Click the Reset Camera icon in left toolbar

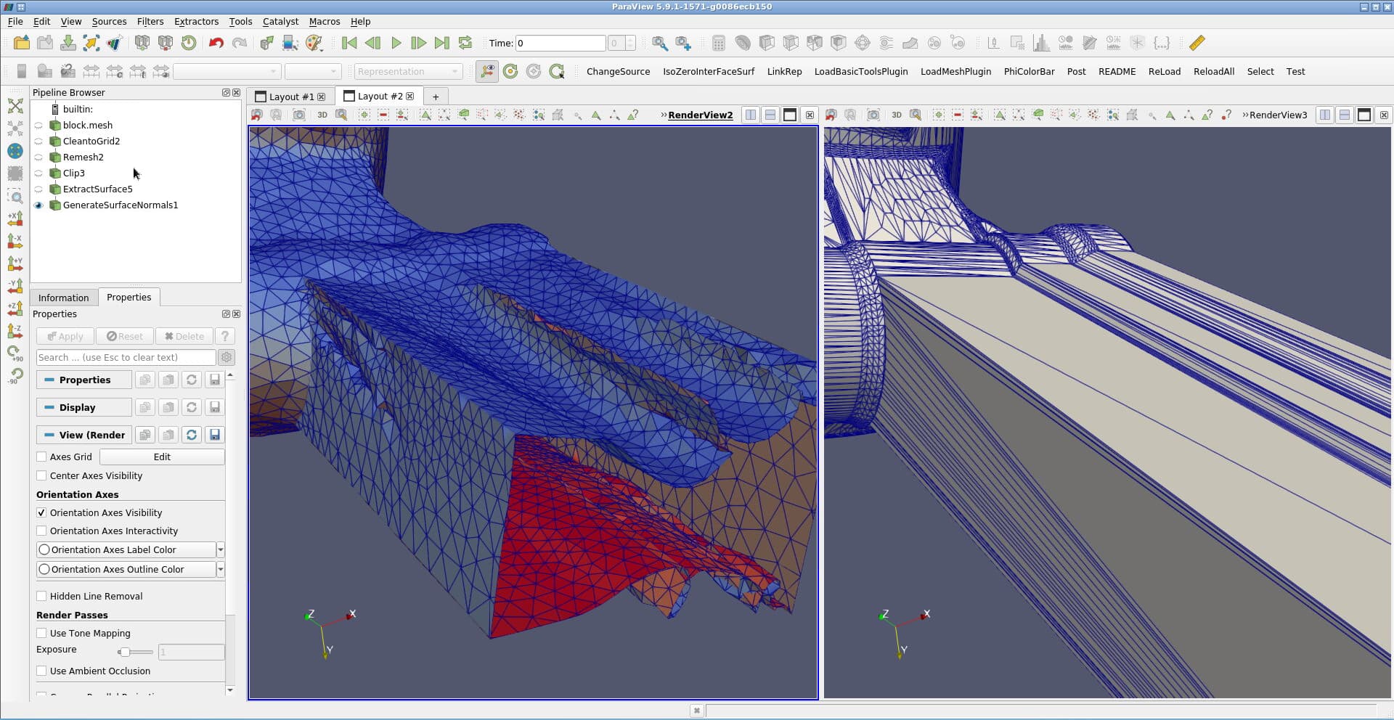click(15, 106)
